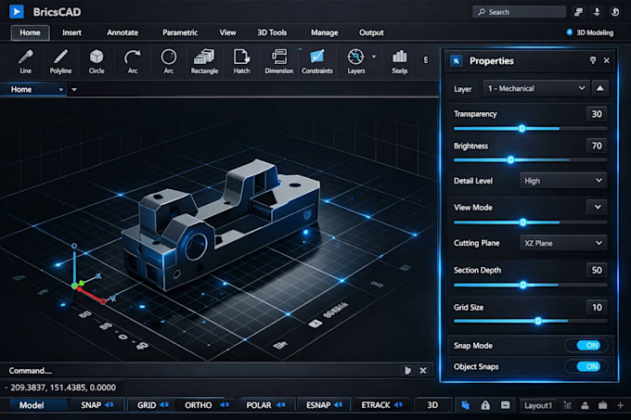Toggle ESNAP in the status bar
The image size is (631, 420).
coord(324,405)
